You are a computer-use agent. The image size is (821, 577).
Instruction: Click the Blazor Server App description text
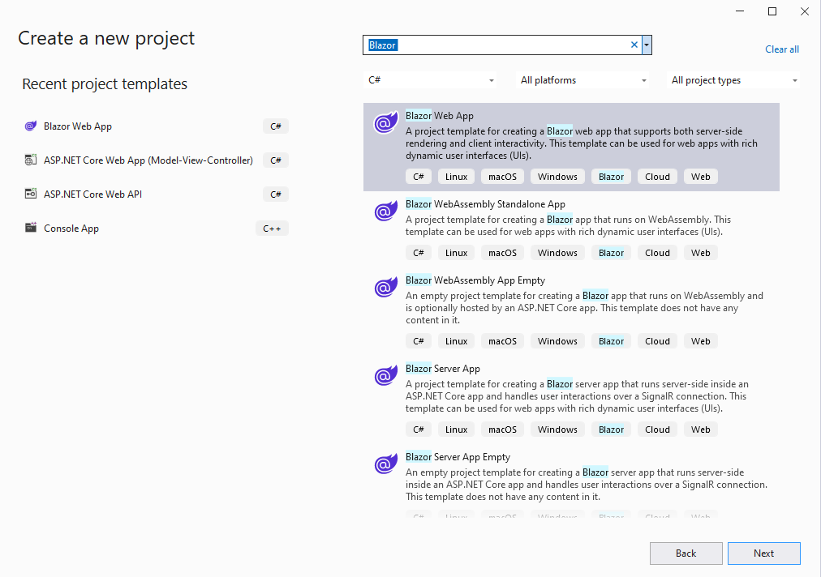(577, 396)
